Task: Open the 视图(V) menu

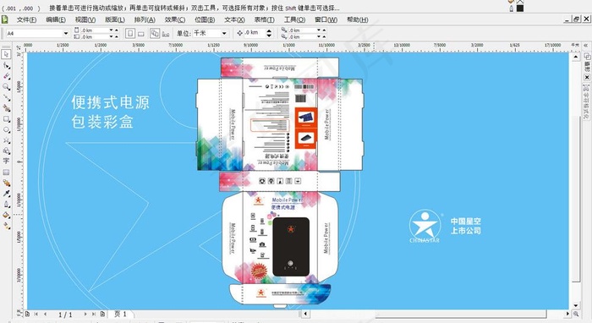Action: [85, 19]
